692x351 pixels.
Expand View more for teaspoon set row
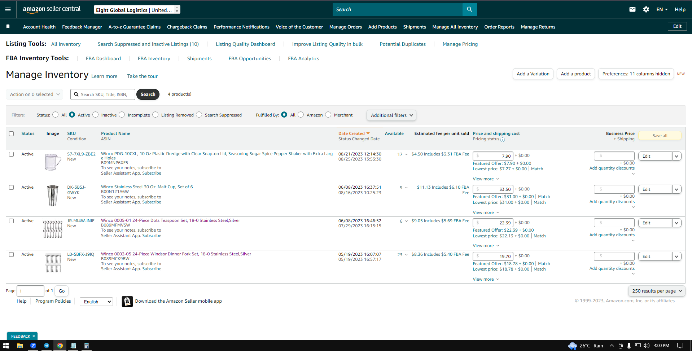tap(486, 246)
